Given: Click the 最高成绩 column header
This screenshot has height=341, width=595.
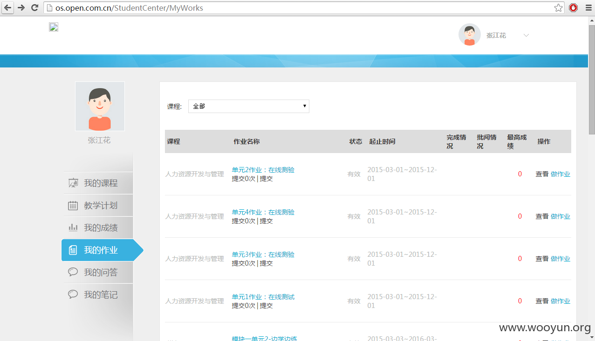Looking at the screenshot, I should [517, 141].
